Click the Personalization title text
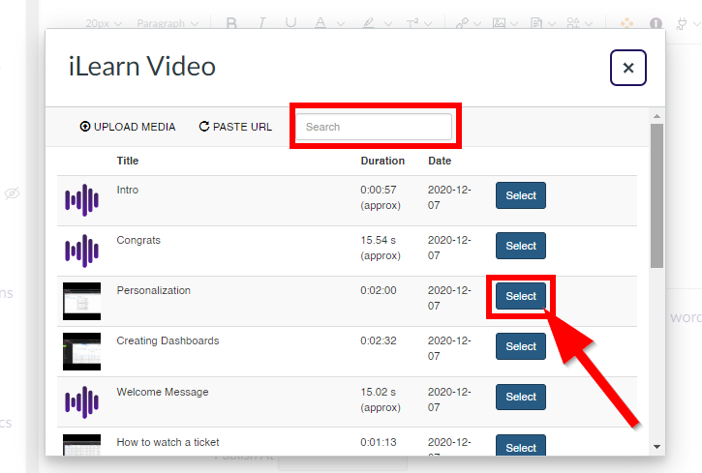Screen dimensions: 702x473 154,290
